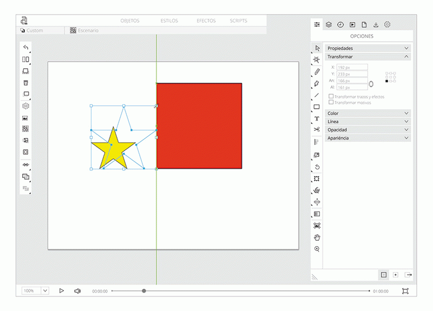Image resolution: width=433 pixels, height=311 pixels.
Task: Expand the Color section
Action: pos(368,113)
